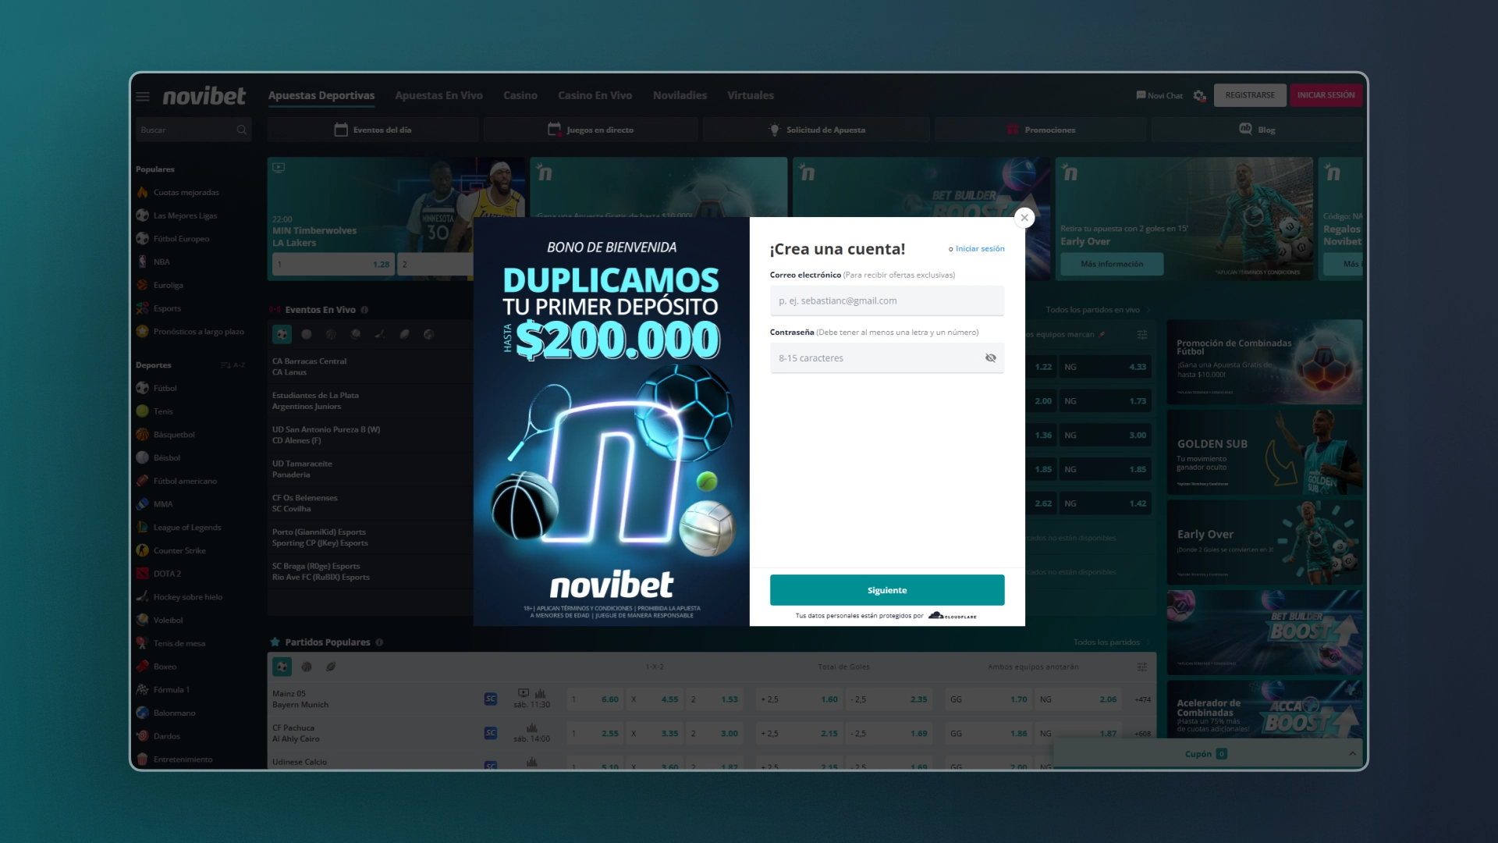This screenshot has height=843, width=1498.
Task: Open Counter Strike in sidebar
Action: (x=179, y=551)
